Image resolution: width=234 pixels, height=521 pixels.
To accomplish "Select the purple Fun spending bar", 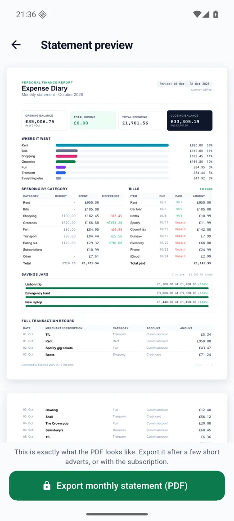I will tap(61, 167).
